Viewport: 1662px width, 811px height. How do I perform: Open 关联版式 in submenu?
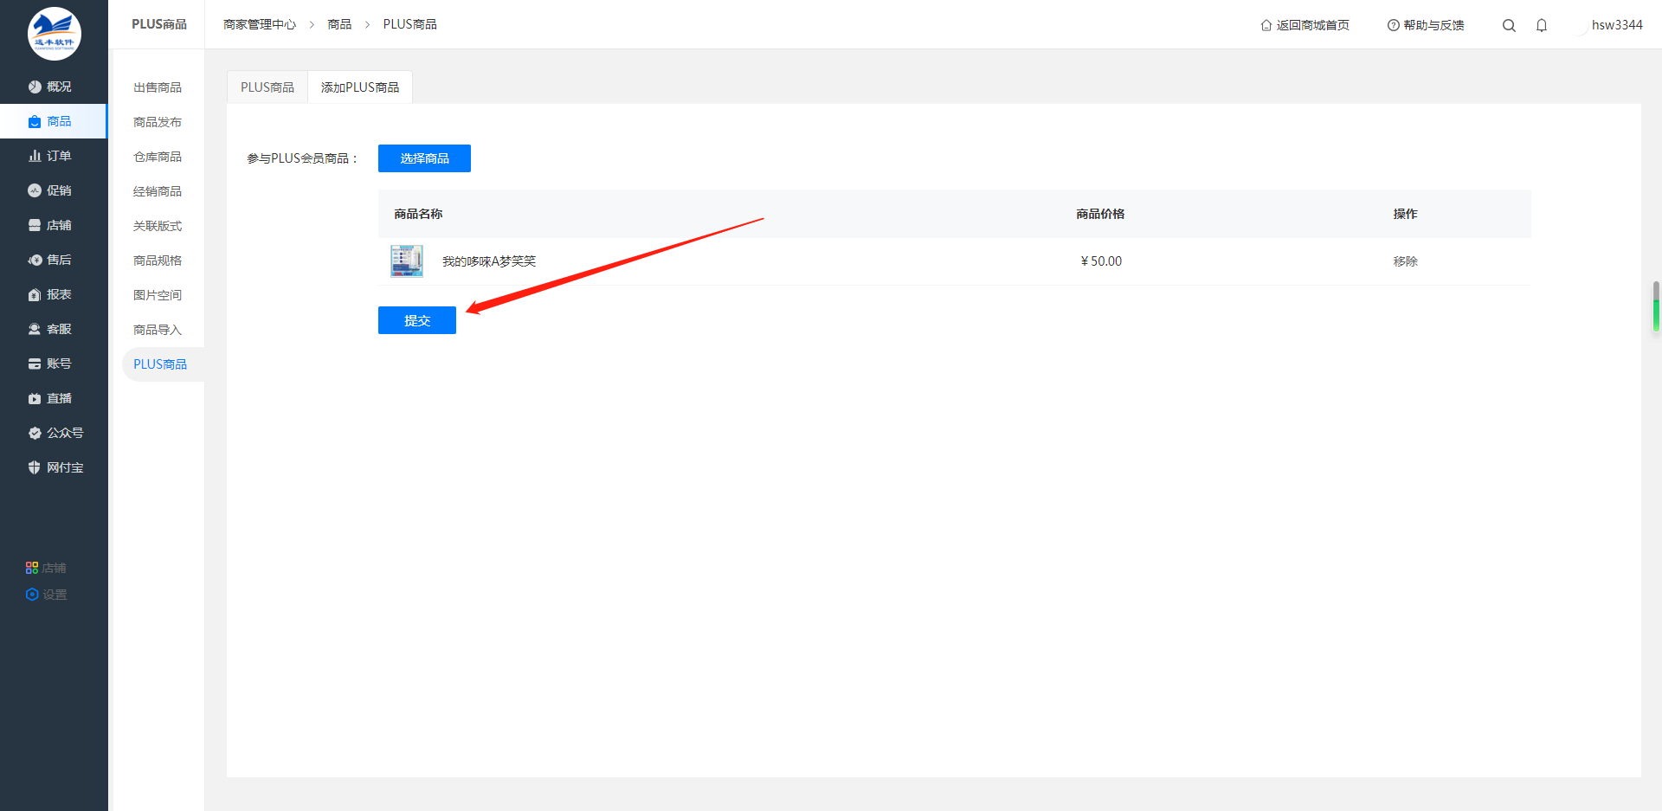point(158,226)
